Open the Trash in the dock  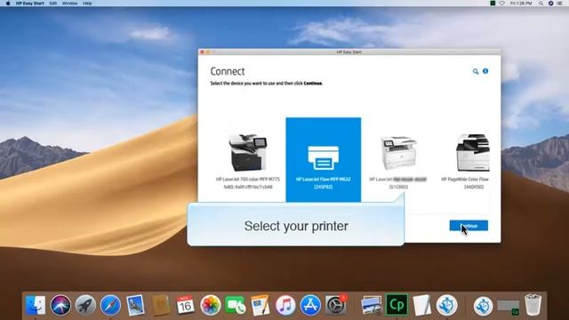click(x=533, y=305)
